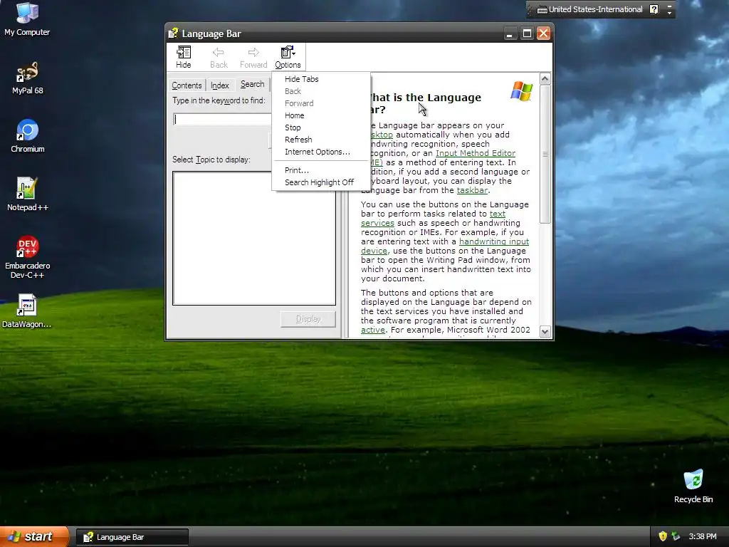
Task: Click the Start button
Action: [x=33, y=536]
